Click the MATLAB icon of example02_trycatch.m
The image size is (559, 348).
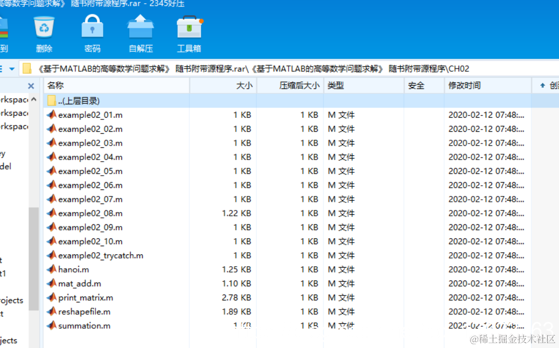52,255
